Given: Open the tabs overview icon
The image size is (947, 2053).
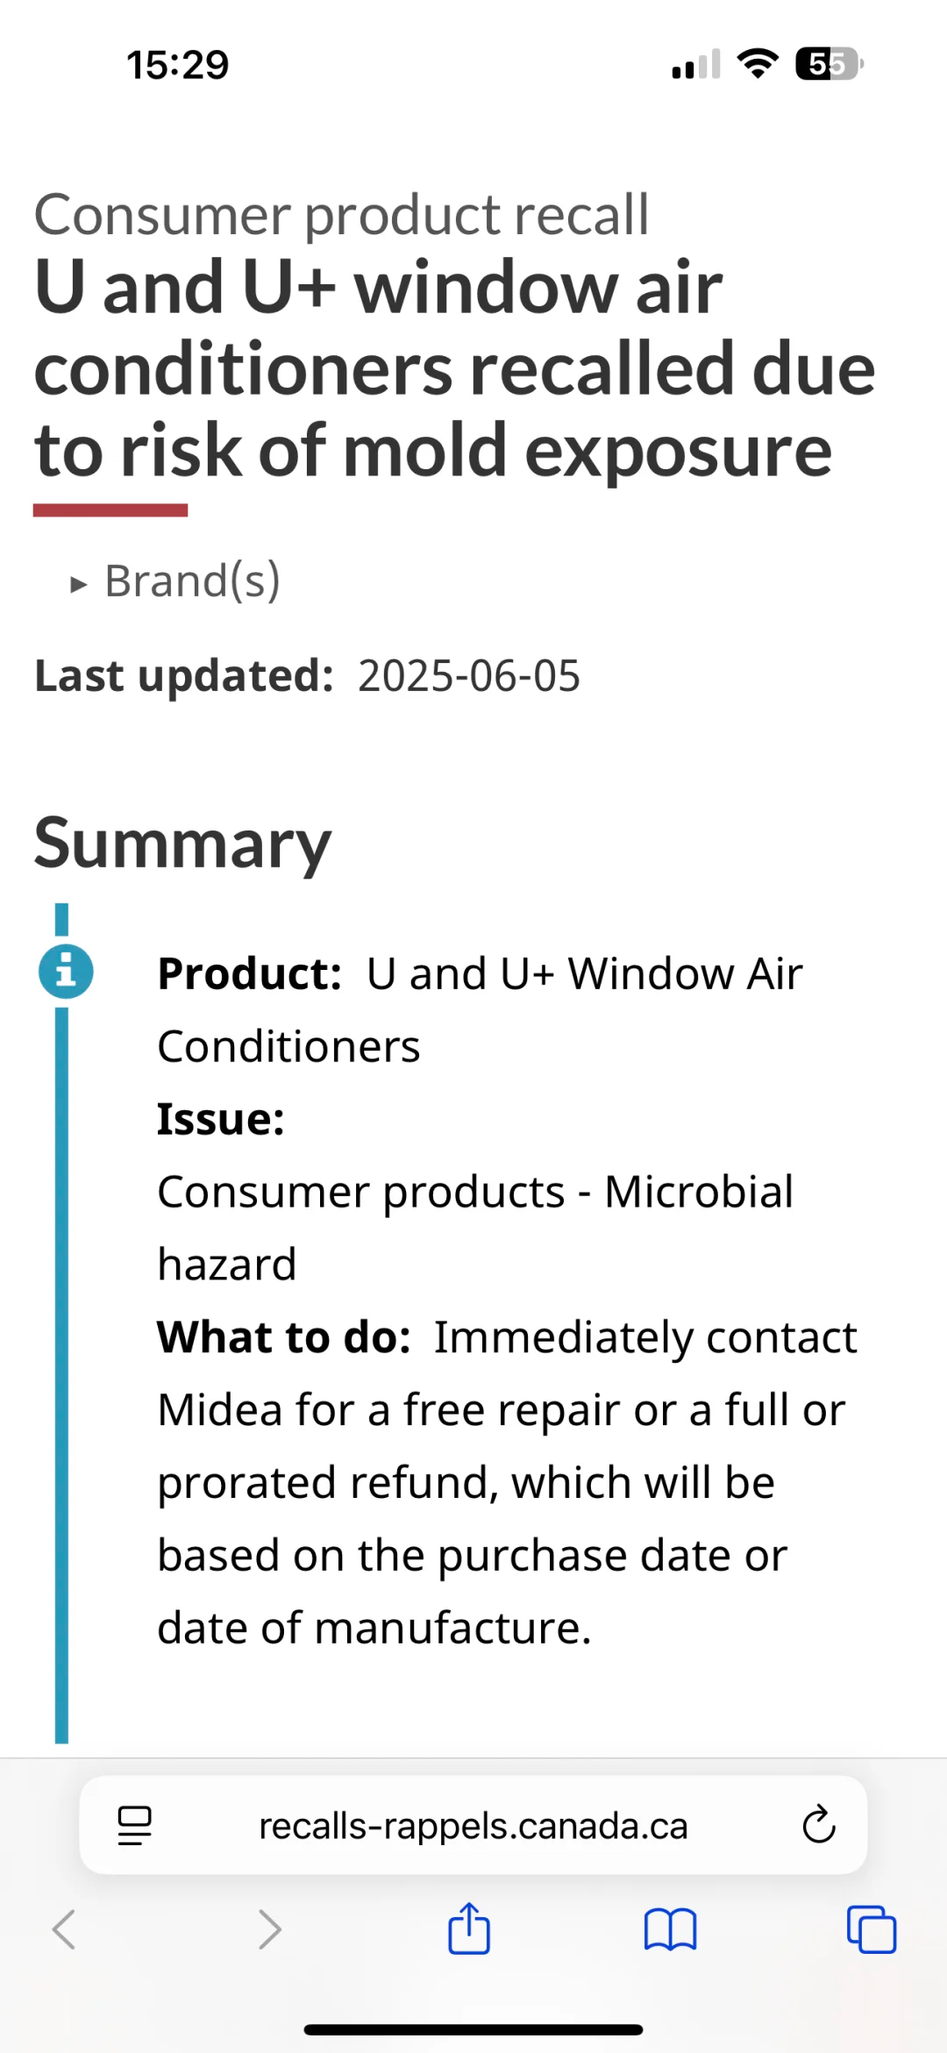Looking at the screenshot, I should (x=872, y=1929).
